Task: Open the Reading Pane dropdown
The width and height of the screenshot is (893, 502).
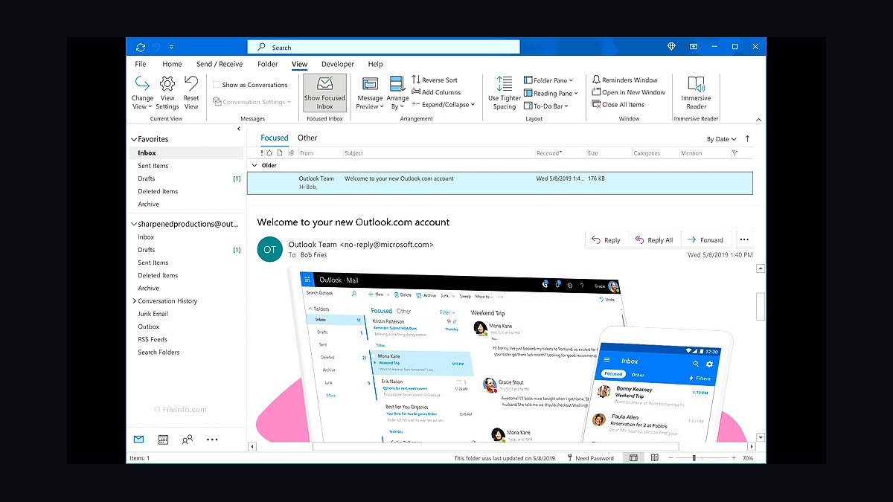Action: click(x=551, y=93)
